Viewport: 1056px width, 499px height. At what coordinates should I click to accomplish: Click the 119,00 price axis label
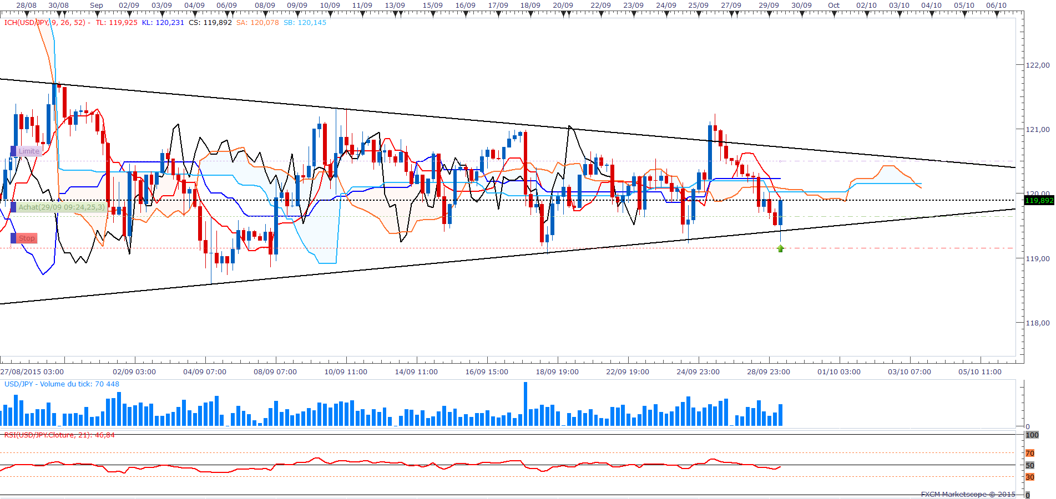click(x=1038, y=259)
